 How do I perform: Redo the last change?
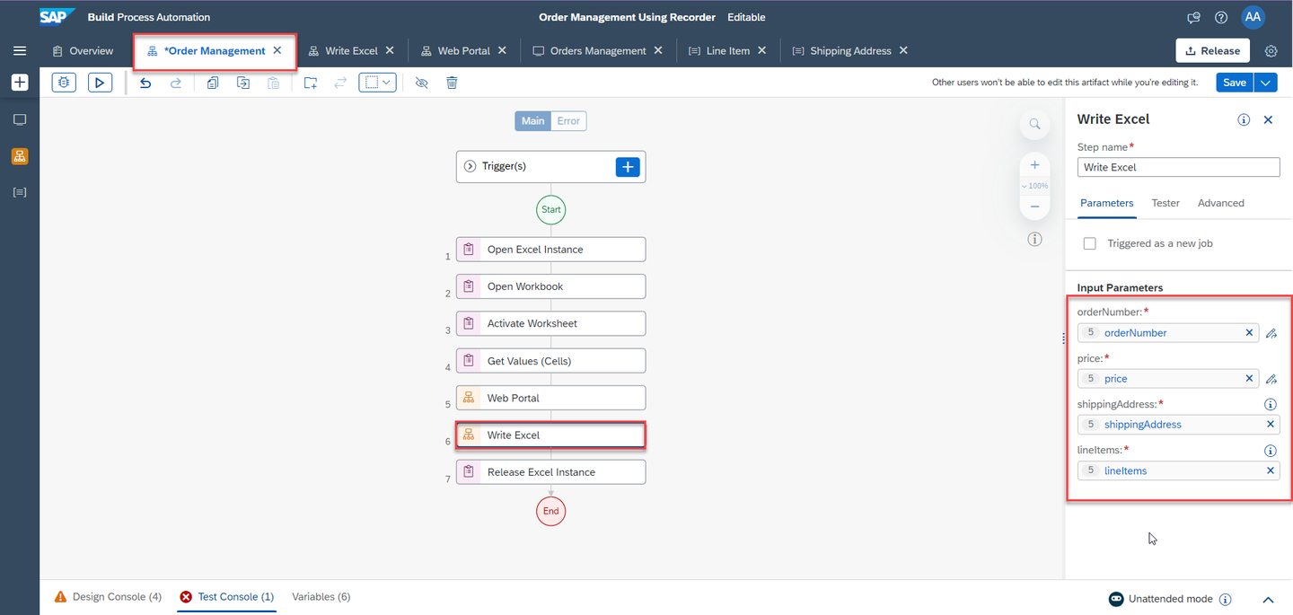(x=176, y=83)
